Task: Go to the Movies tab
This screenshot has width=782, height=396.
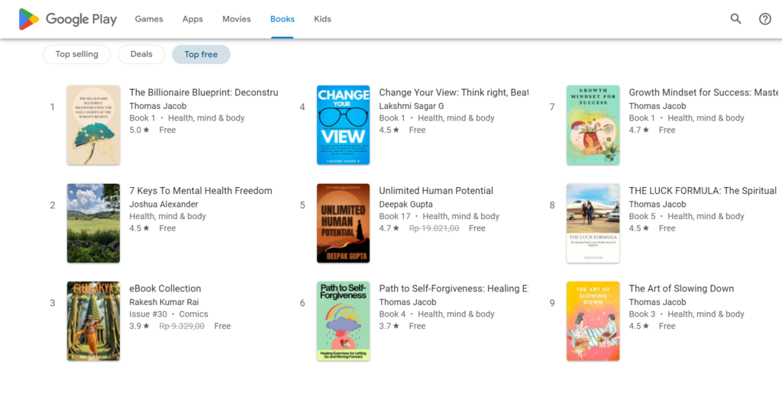Action: point(237,19)
